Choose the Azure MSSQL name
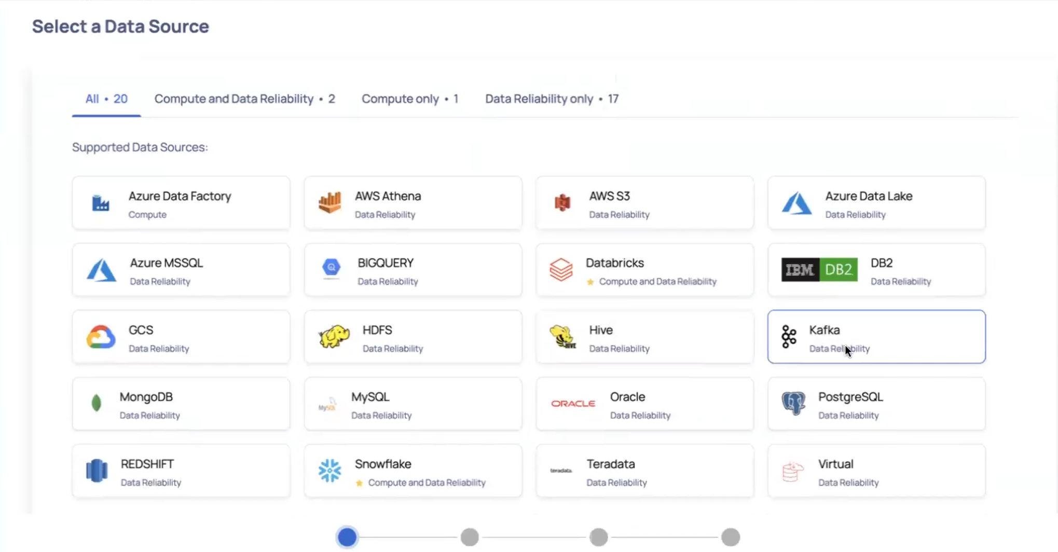 166,263
